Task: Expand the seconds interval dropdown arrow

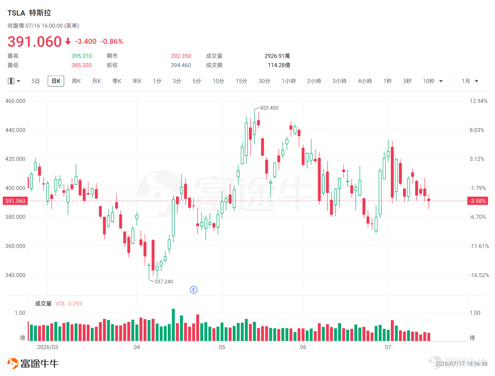Action: coord(441,81)
